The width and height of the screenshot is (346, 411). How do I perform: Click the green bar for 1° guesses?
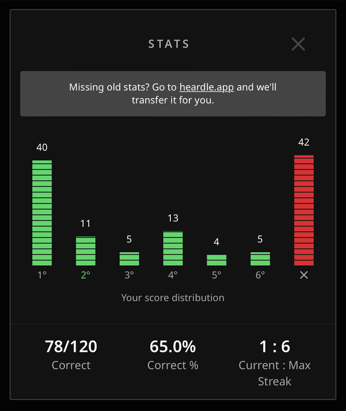[x=42, y=213]
